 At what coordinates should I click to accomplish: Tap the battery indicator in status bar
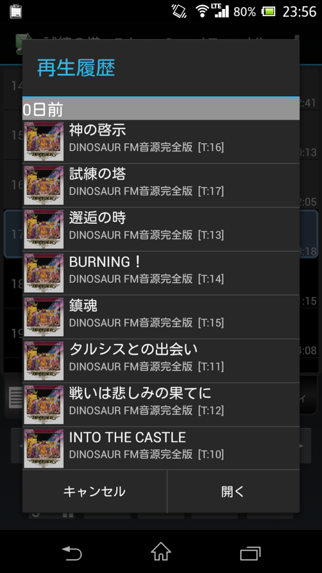[269, 12]
